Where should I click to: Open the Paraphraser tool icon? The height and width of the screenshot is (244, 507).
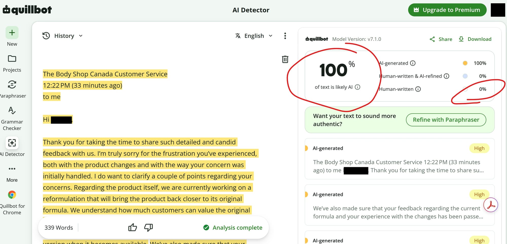coord(12,84)
